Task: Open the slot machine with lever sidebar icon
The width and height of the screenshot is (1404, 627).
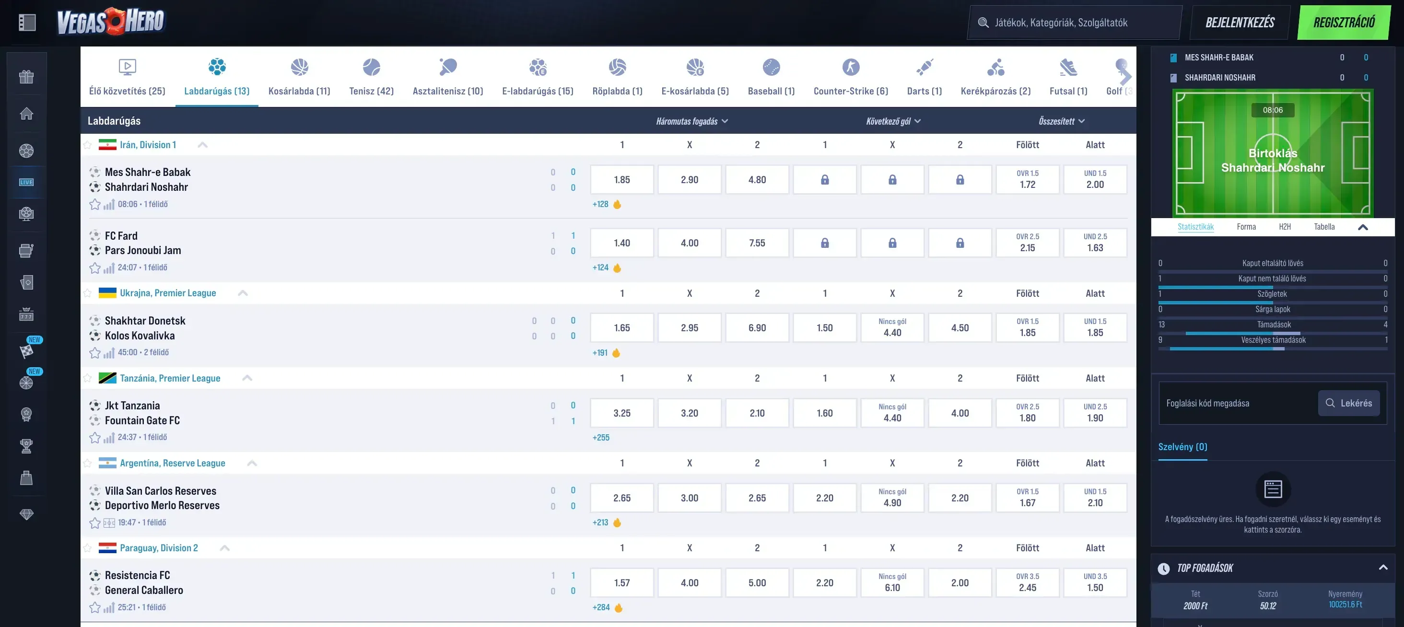Action: (26, 250)
